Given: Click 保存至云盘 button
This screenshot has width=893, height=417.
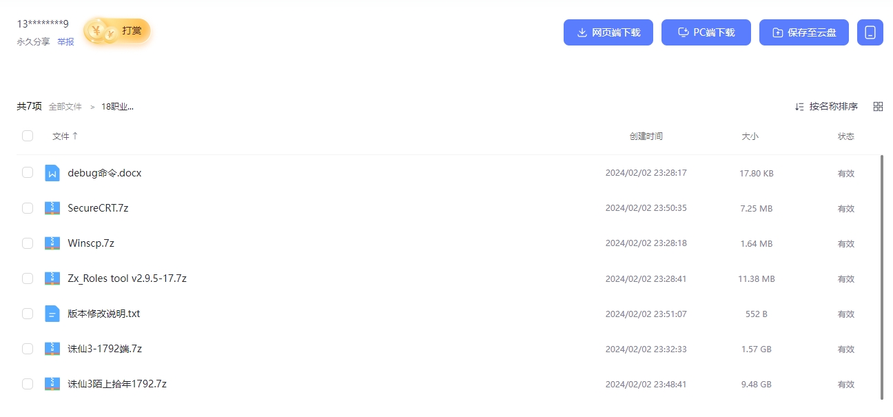Looking at the screenshot, I should click(x=804, y=32).
